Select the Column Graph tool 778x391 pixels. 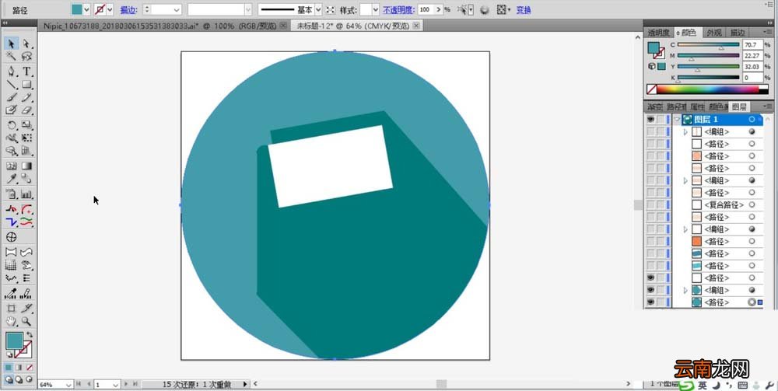[x=26, y=194]
